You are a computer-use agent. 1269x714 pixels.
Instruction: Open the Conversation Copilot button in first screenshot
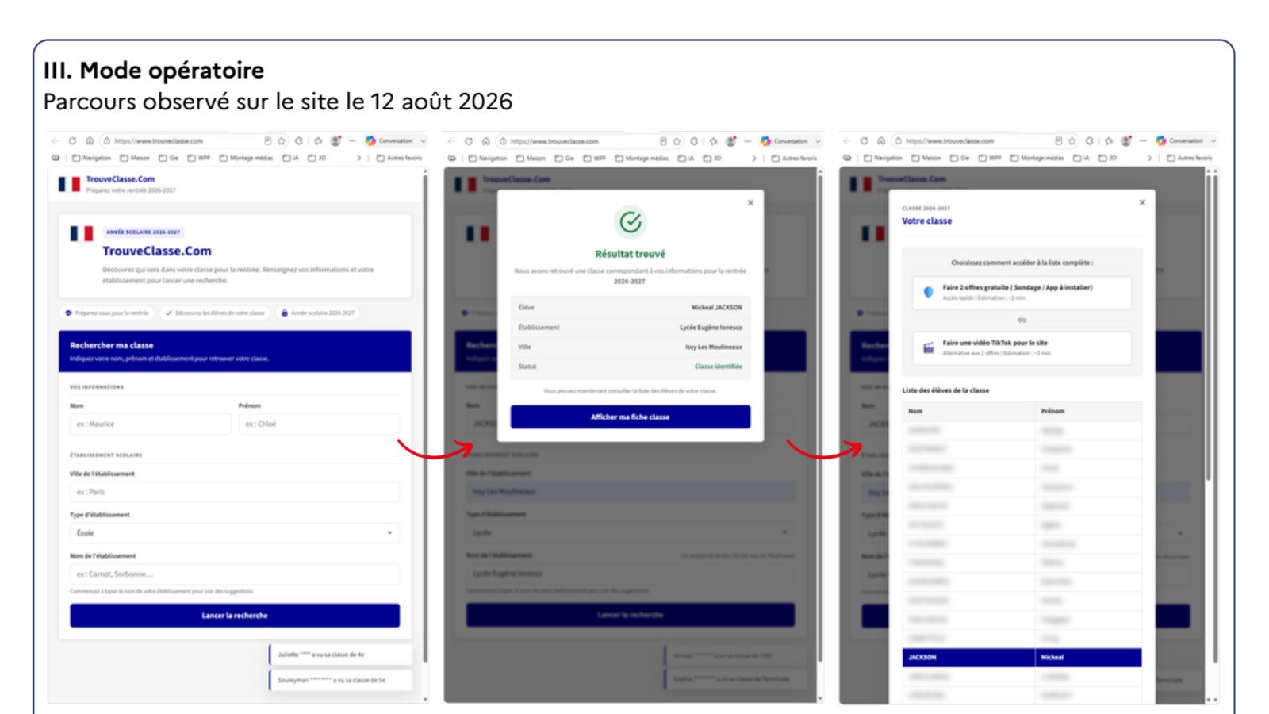coord(389,141)
